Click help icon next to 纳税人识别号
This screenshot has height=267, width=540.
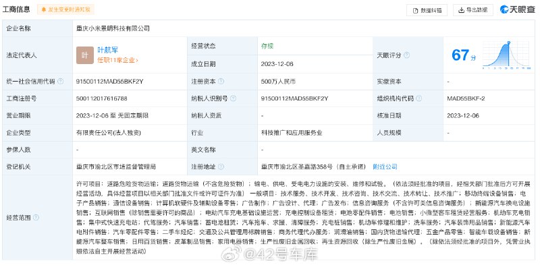pyautogui.click(x=233, y=98)
